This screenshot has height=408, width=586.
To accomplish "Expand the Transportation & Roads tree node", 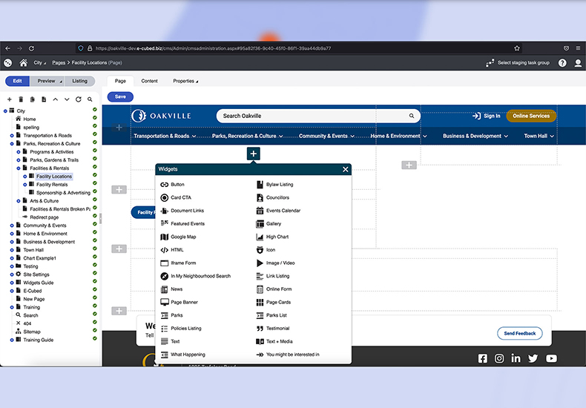I will pos(12,136).
